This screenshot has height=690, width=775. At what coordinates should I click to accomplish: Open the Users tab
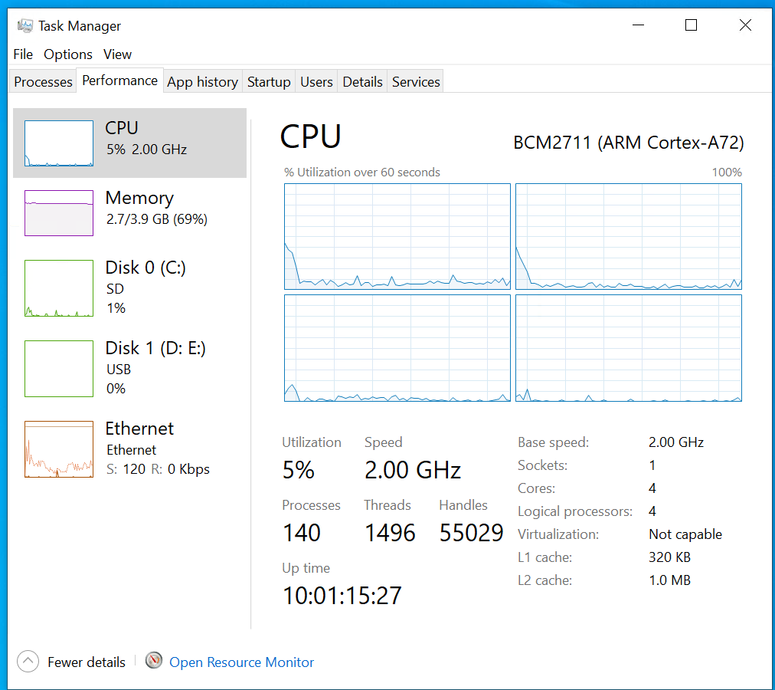pyautogui.click(x=316, y=82)
